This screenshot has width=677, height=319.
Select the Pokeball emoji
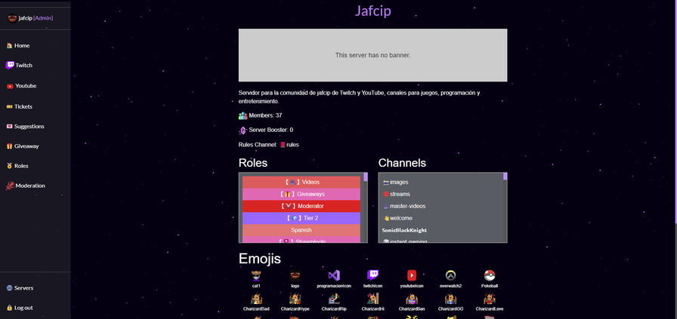pos(490,275)
